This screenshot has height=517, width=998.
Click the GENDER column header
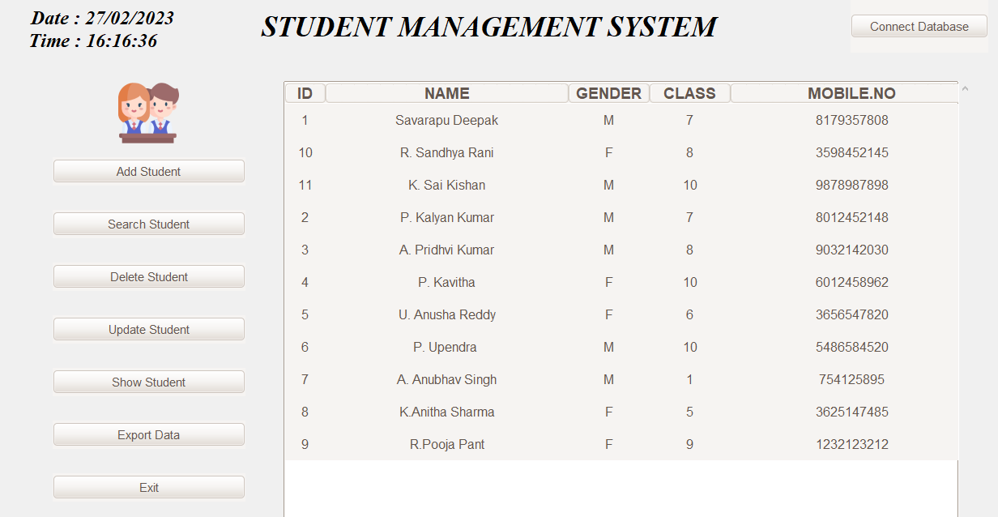[608, 92]
